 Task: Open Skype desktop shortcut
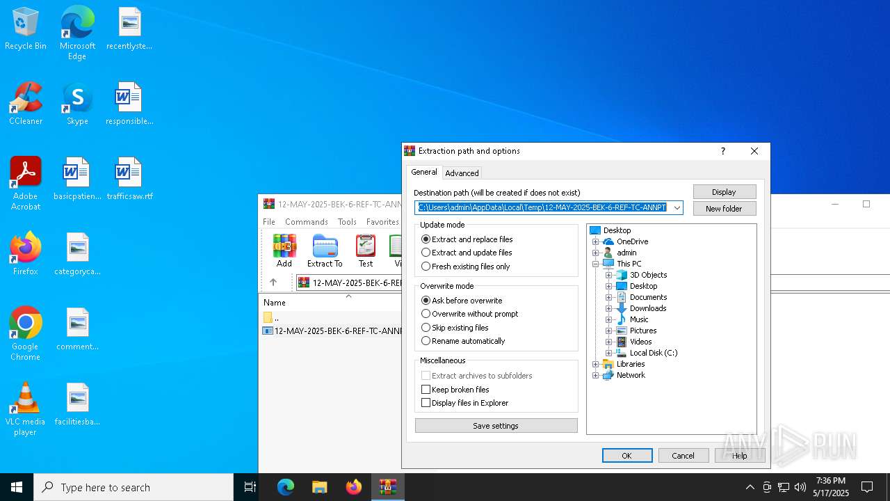[77, 104]
